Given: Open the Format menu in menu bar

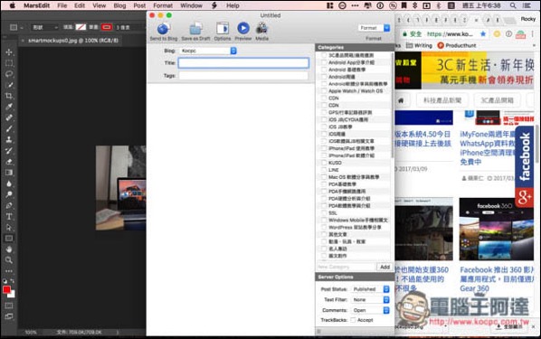Looking at the screenshot, I should 163,5.
